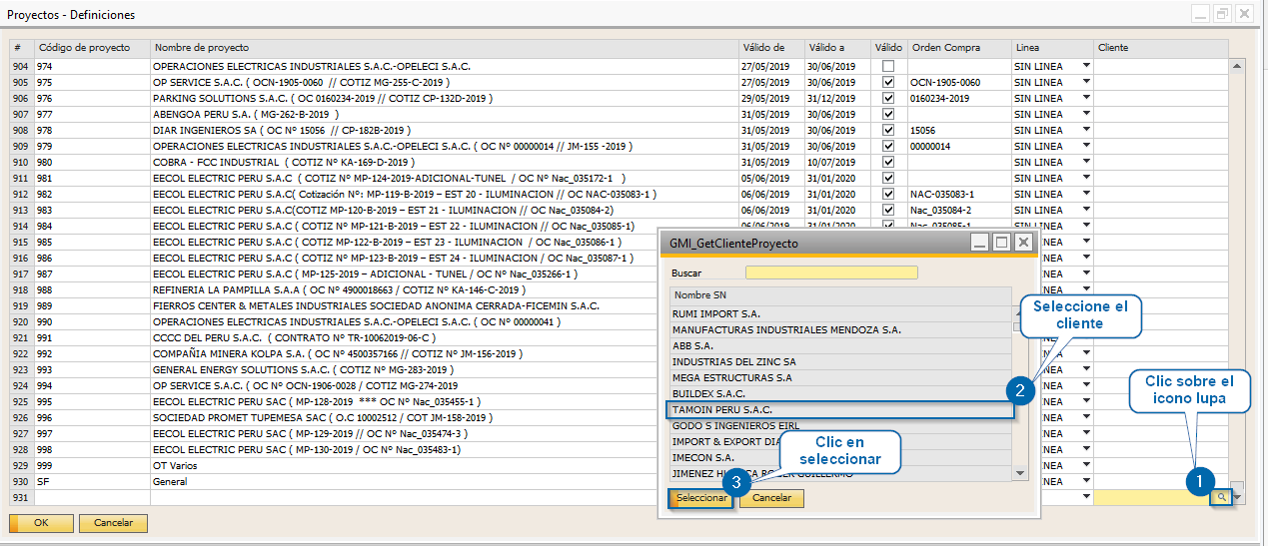Click the Nombre de proyecto column header
1268x546 pixels.
tap(445, 47)
